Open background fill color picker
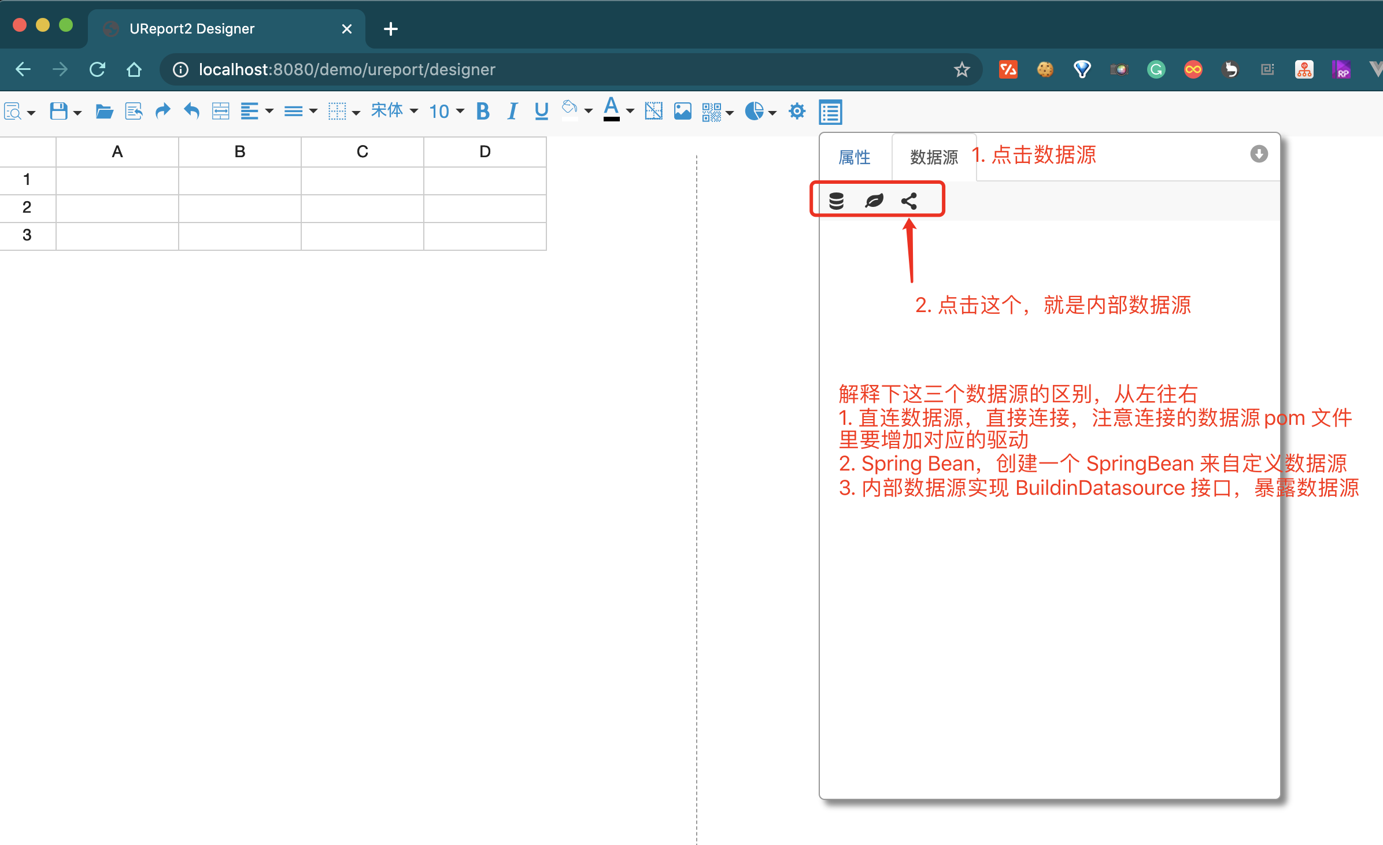The height and width of the screenshot is (845, 1383). [x=576, y=110]
